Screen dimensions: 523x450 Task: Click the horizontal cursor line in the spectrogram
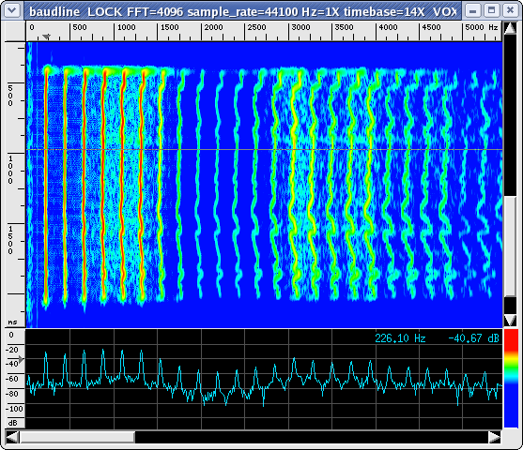[264, 150]
